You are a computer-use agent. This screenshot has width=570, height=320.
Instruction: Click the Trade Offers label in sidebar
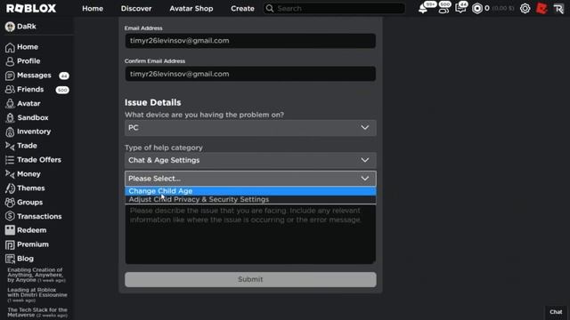pos(39,160)
